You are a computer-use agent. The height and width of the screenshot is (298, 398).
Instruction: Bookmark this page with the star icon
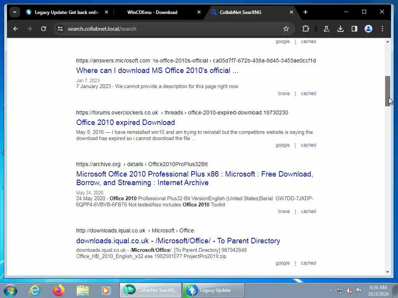286,29
